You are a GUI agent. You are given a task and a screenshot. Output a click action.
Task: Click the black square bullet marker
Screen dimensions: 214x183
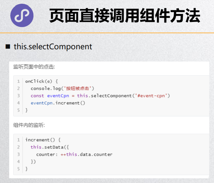(x=8, y=47)
